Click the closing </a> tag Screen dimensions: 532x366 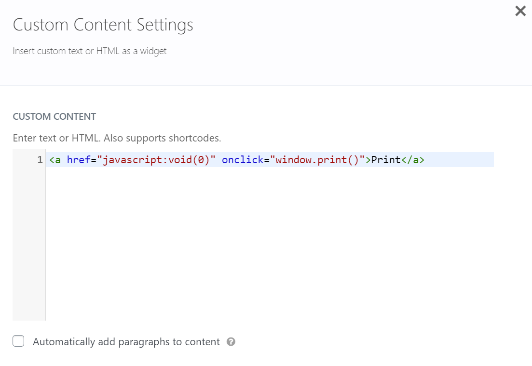coord(413,160)
